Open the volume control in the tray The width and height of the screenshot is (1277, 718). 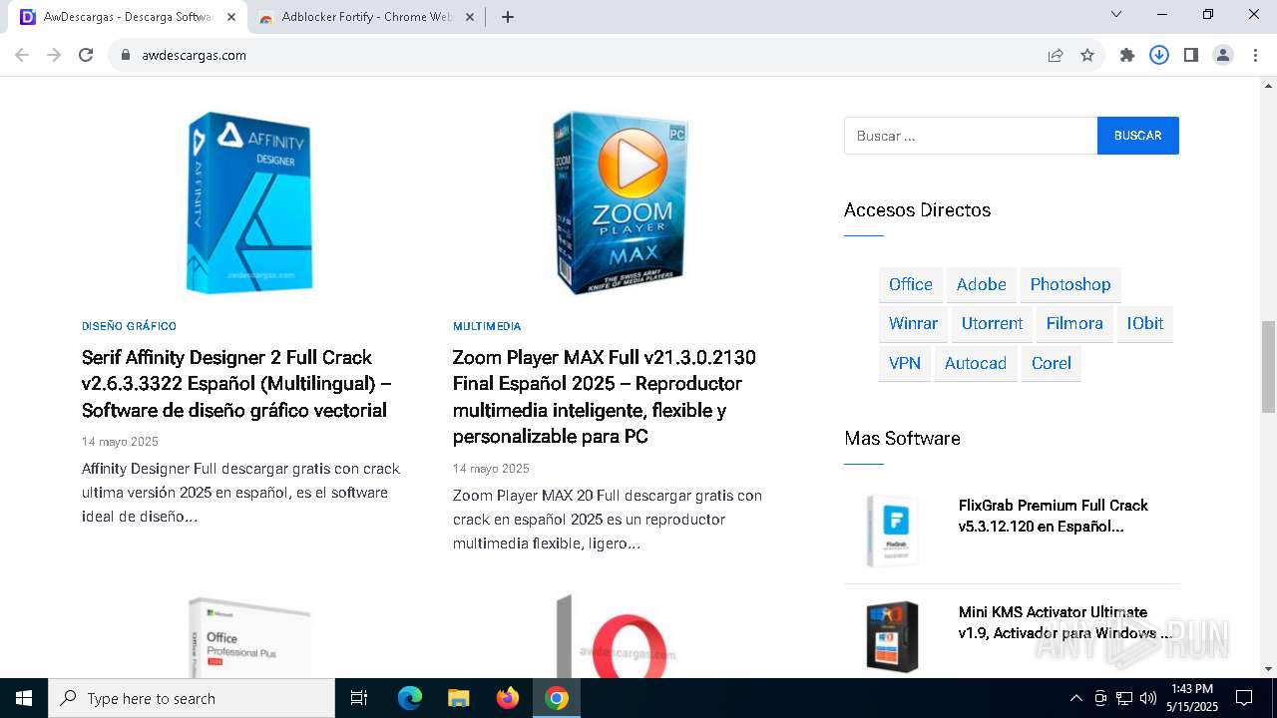pyautogui.click(x=1148, y=698)
